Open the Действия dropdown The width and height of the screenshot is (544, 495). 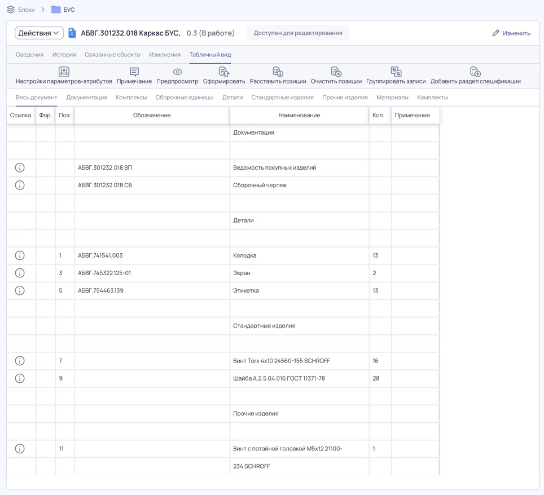pos(39,33)
